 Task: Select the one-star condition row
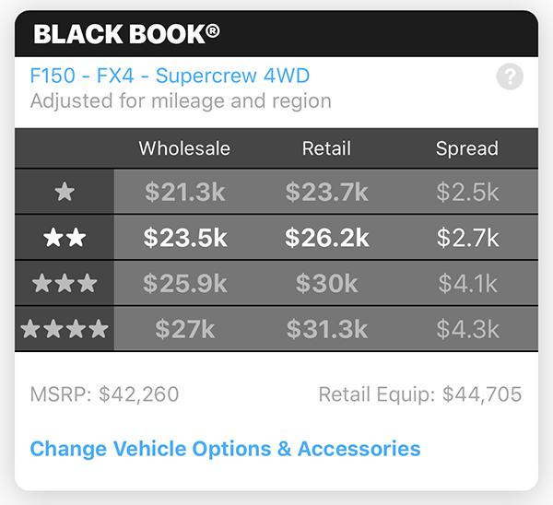[x=65, y=192]
